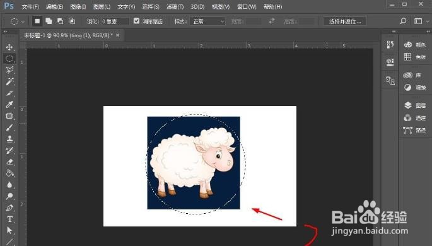Image resolution: width=432 pixels, height=246 pixels.
Task: Select the Frame tool
Action: point(9,116)
